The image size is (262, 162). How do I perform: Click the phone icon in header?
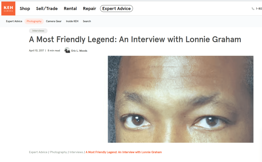(253, 9)
